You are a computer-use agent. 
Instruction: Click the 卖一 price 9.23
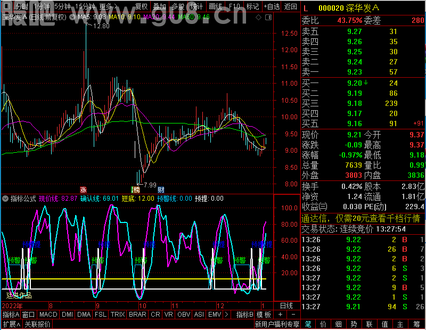click(355, 72)
